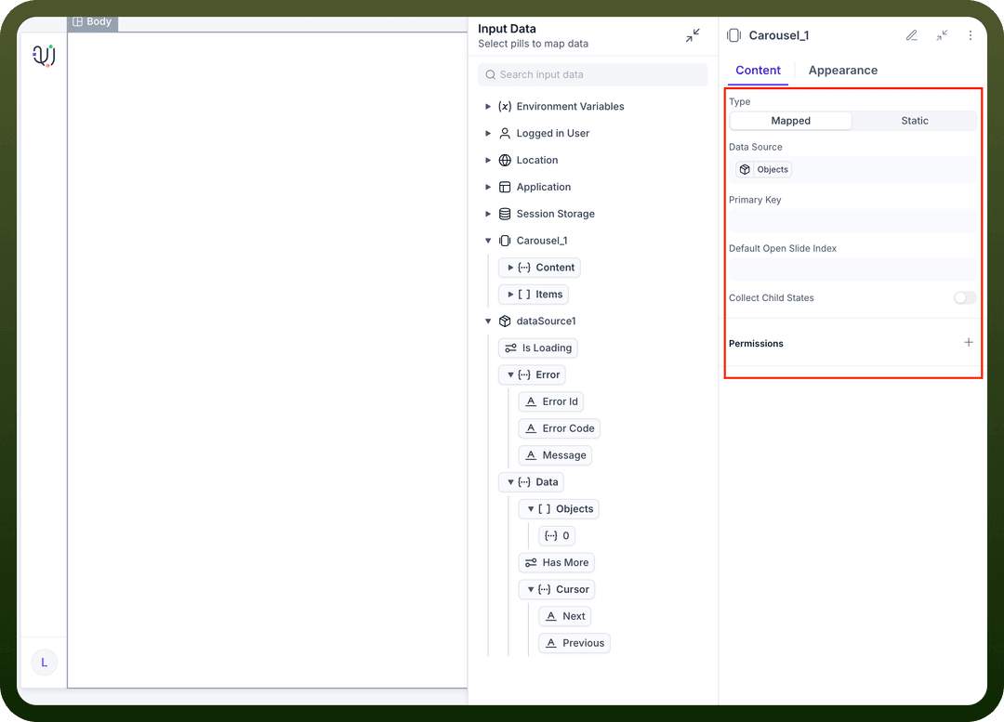Click the Application layout icon

click(x=505, y=187)
